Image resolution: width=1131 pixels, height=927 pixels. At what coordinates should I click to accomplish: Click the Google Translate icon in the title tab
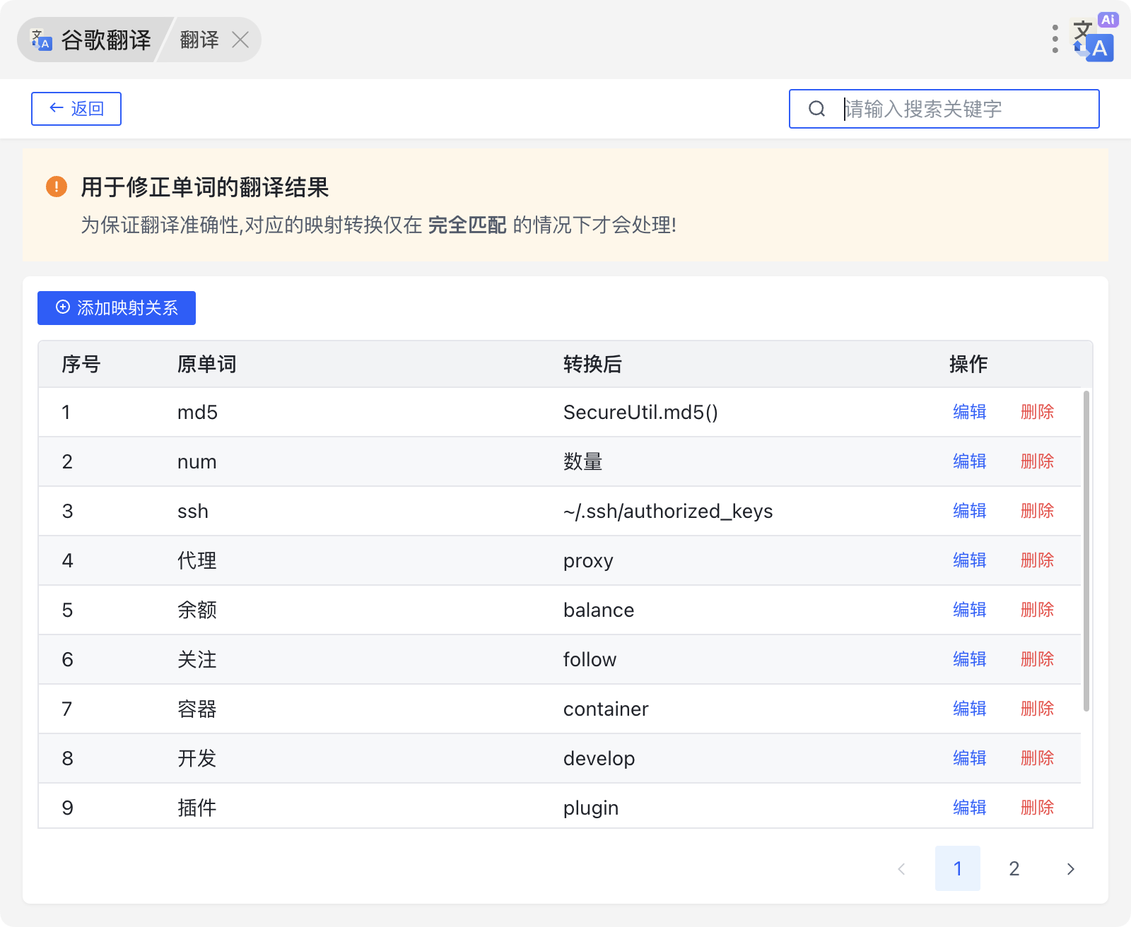[x=41, y=40]
